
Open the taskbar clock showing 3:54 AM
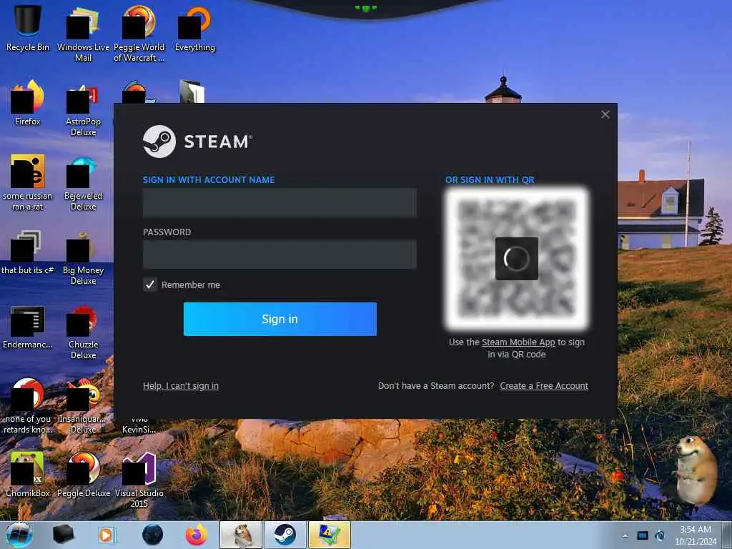695,535
